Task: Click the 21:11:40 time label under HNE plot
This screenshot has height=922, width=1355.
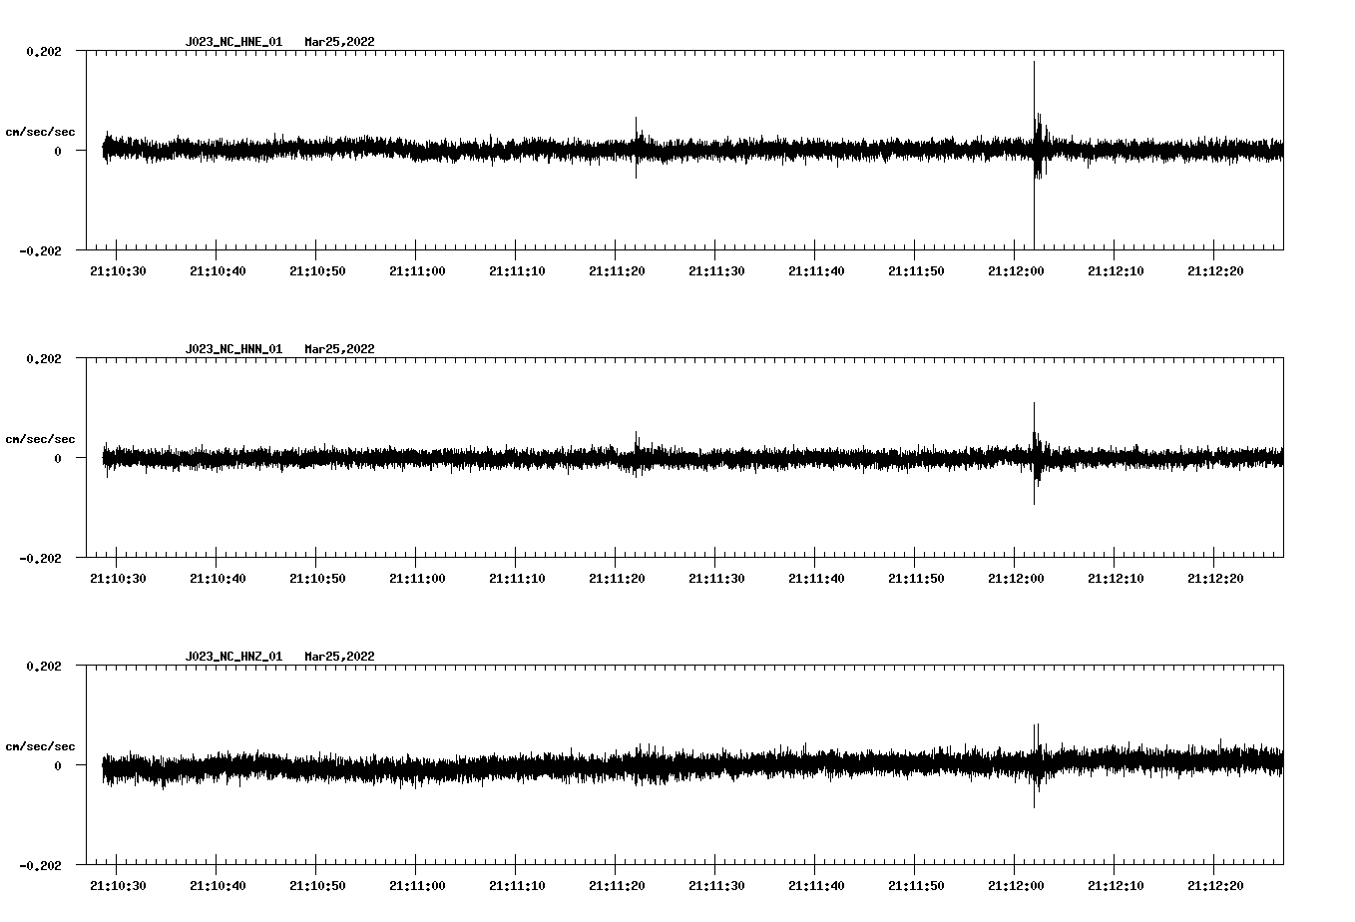Action: (816, 270)
